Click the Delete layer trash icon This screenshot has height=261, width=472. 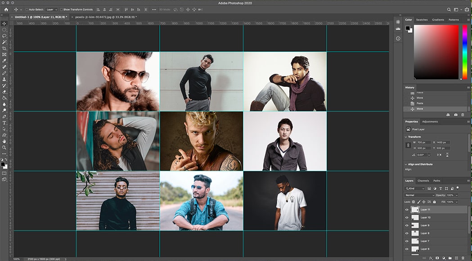point(463,258)
